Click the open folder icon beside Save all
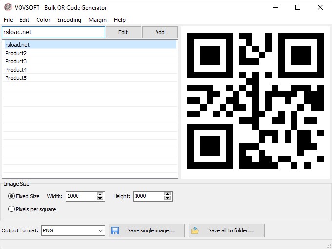 [x=195, y=230]
